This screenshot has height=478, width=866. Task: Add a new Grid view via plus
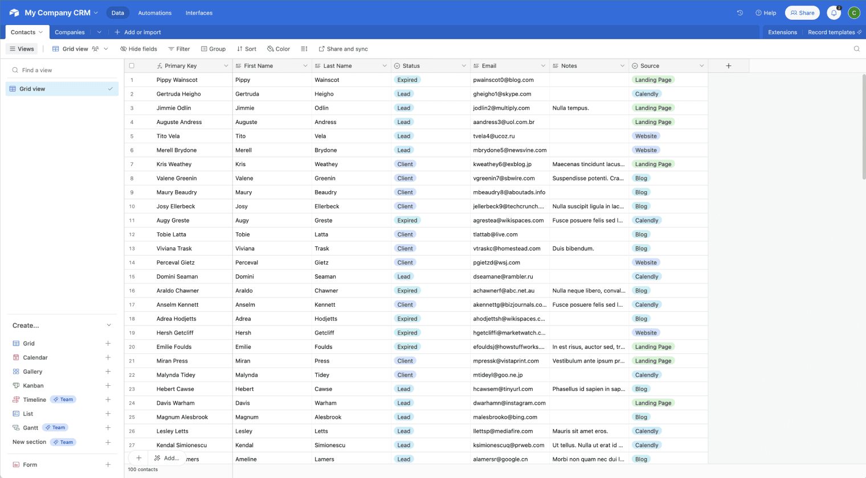pos(108,344)
